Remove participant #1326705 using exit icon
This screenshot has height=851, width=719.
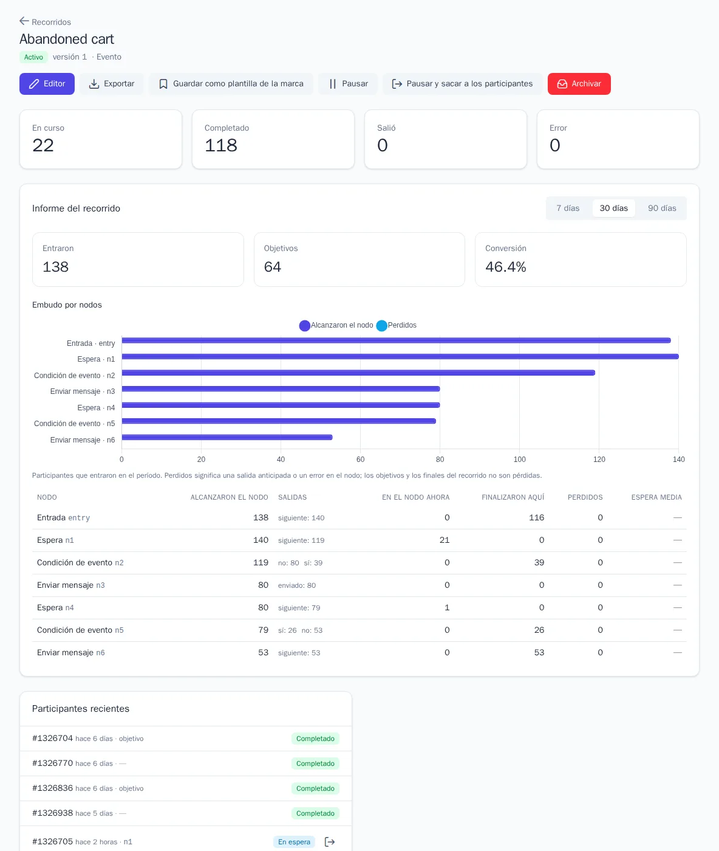point(330,842)
